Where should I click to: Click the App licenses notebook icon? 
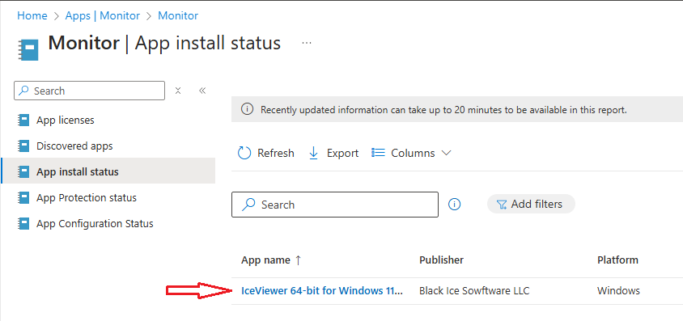tap(23, 120)
